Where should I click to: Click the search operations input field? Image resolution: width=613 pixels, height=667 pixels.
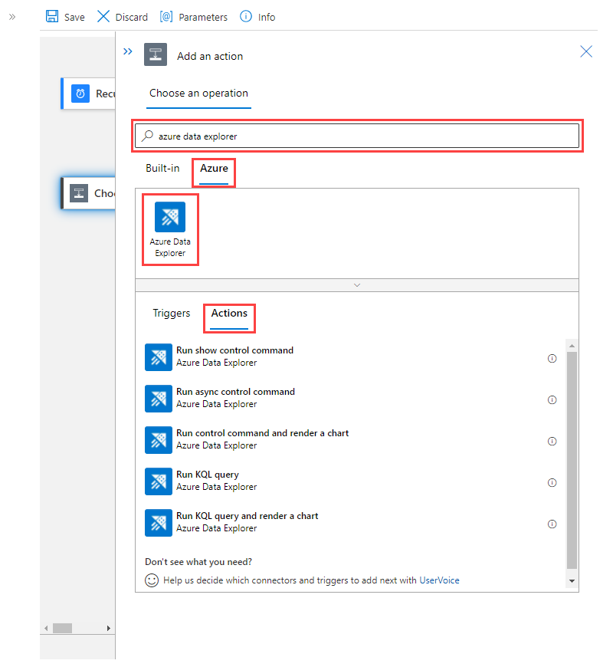click(x=357, y=136)
